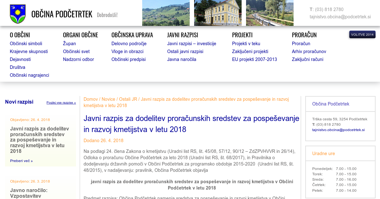The image size is (380, 199).
Task: Click the road with guardrail header photo
Action: (x=269, y=13)
